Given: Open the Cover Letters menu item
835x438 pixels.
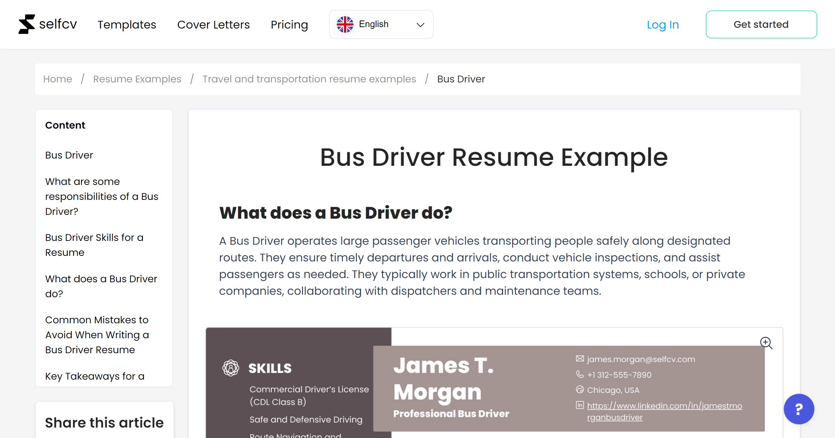Looking at the screenshot, I should 213,25.
